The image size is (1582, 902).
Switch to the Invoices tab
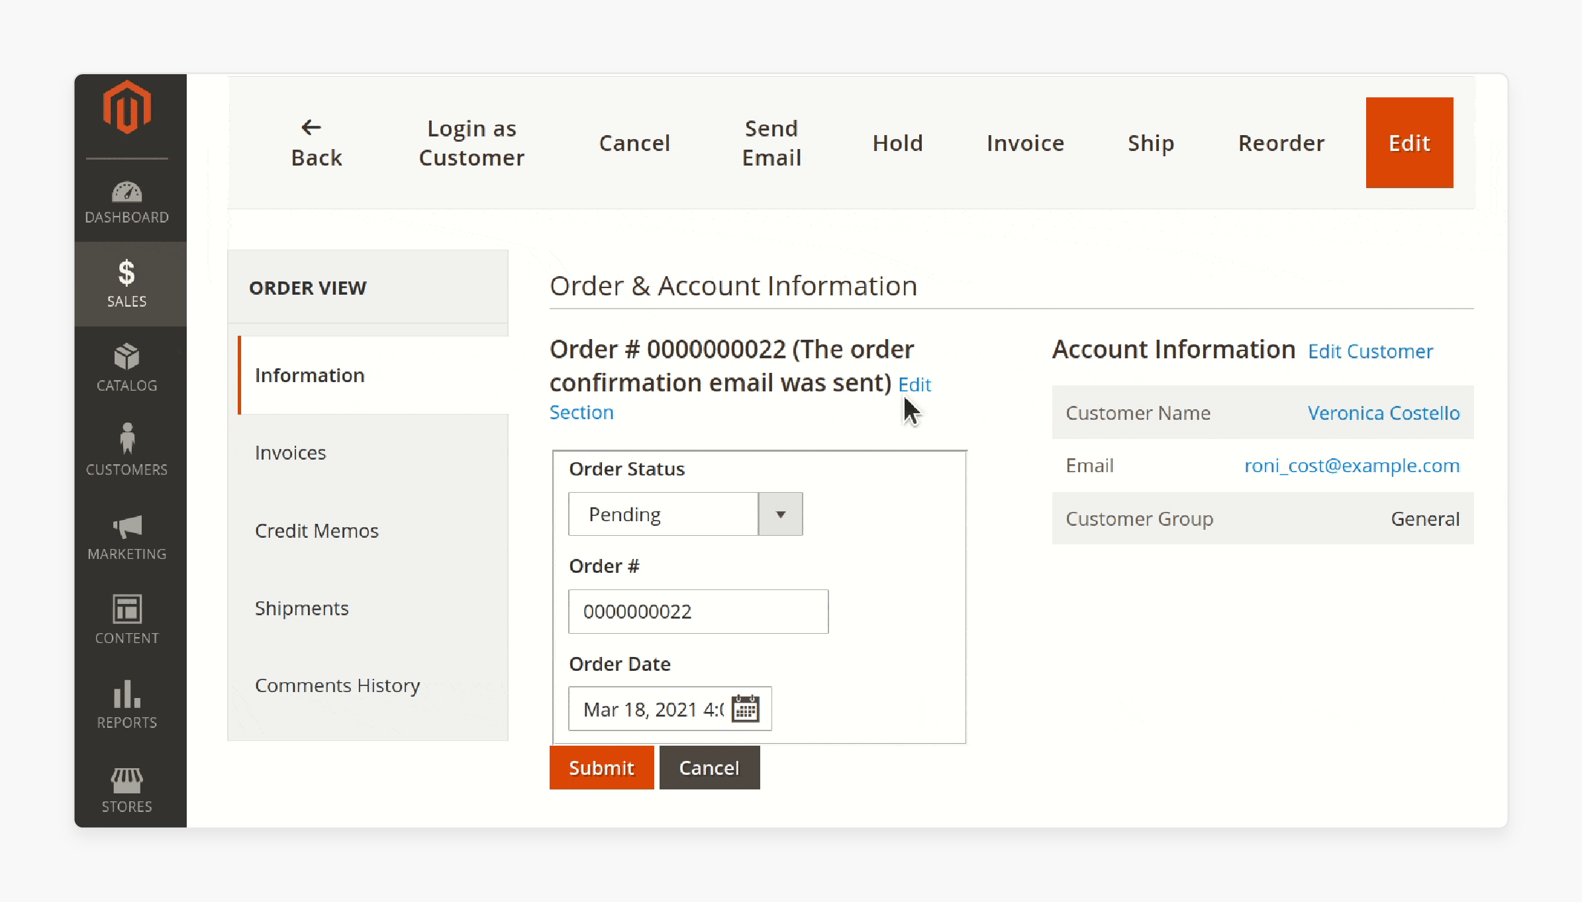(290, 452)
